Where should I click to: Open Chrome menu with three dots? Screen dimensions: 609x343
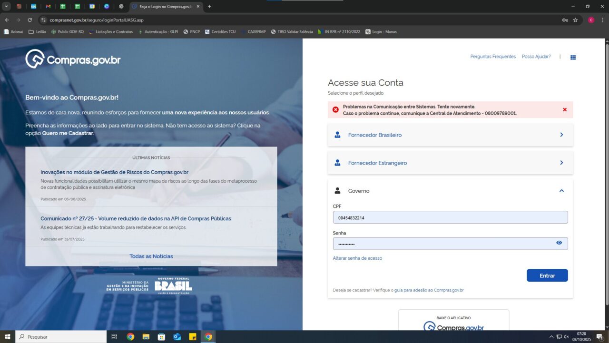pyautogui.click(x=603, y=20)
